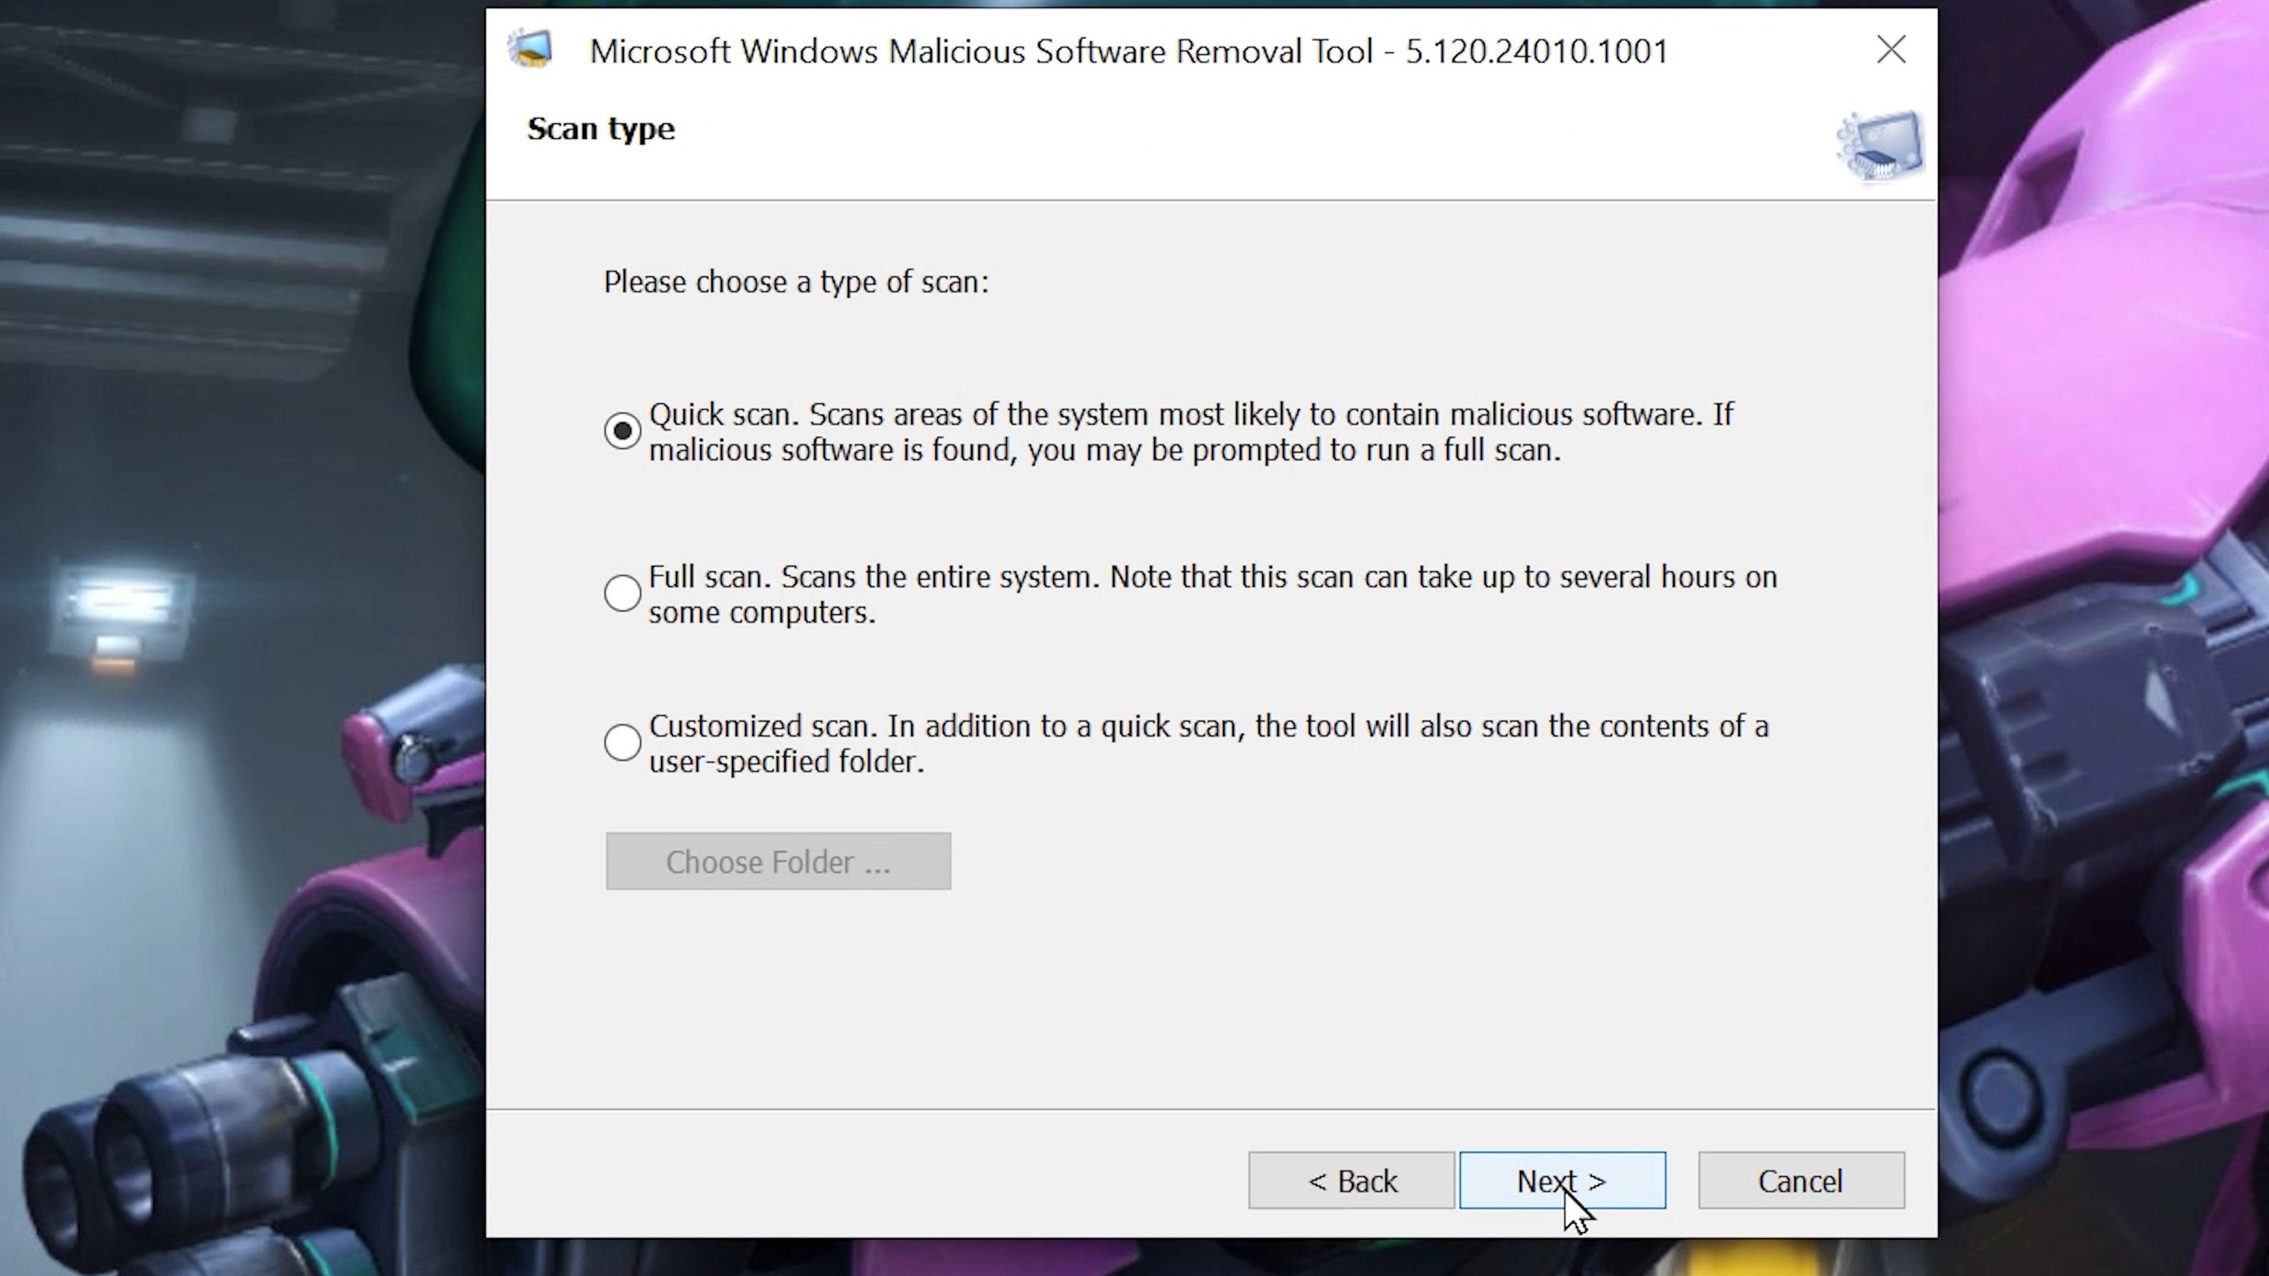Image resolution: width=2269 pixels, height=1276 pixels.
Task: Click the title bar application icon
Action: click(x=530, y=49)
